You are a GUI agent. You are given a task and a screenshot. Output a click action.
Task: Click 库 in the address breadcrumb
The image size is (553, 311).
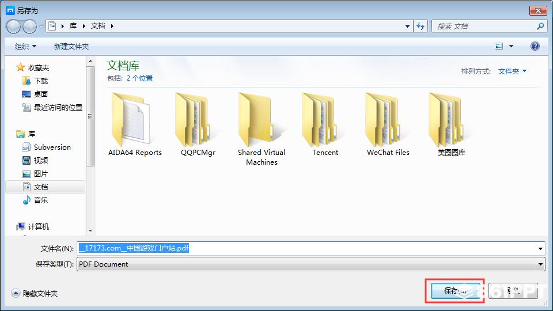click(x=73, y=26)
